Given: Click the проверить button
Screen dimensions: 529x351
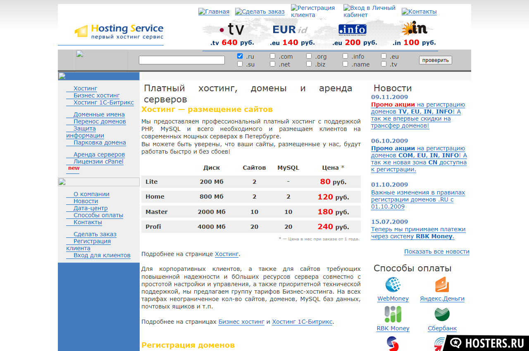Looking at the screenshot, I should pos(436,60).
